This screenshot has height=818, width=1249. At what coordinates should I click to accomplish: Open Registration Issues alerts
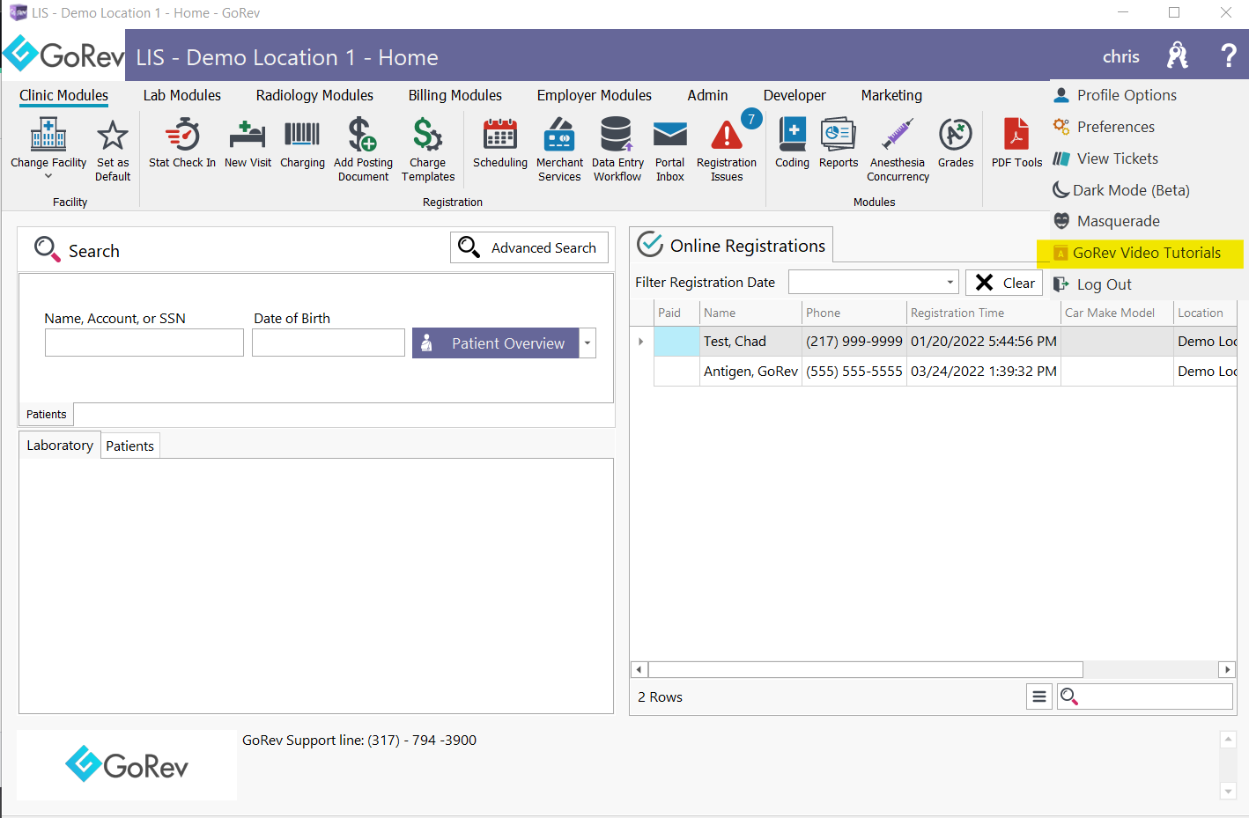point(727,150)
